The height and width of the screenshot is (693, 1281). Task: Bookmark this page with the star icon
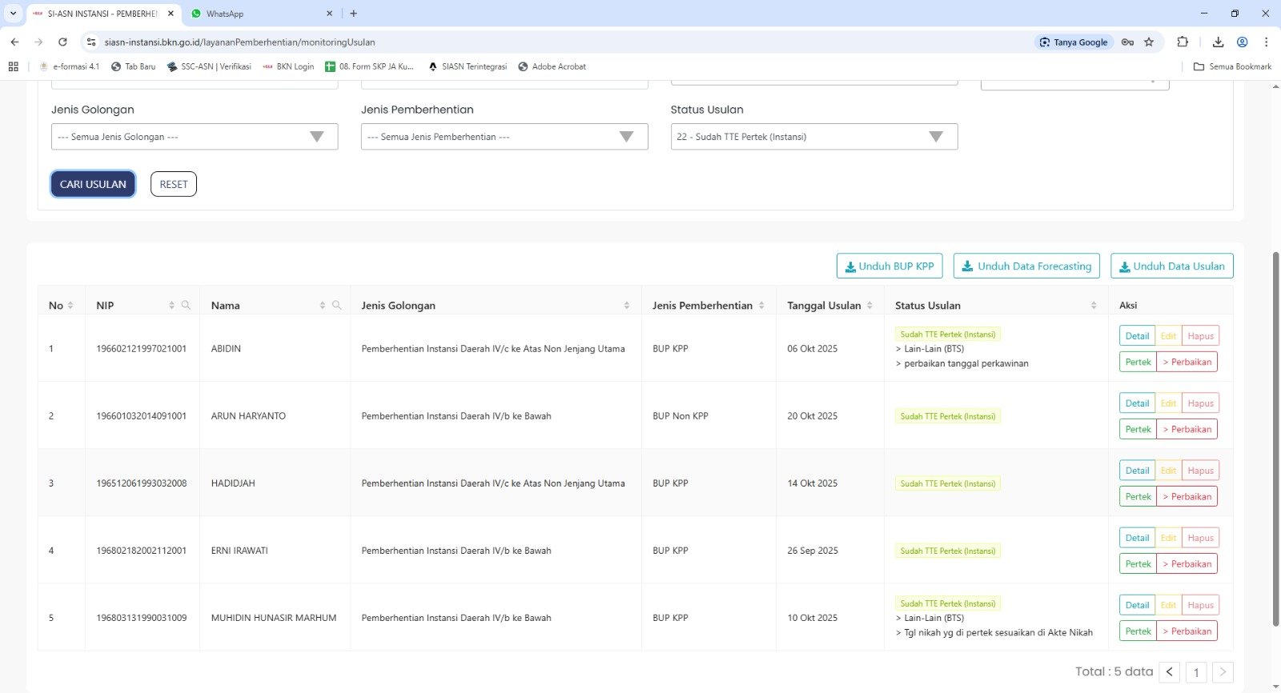[x=1149, y=42]
